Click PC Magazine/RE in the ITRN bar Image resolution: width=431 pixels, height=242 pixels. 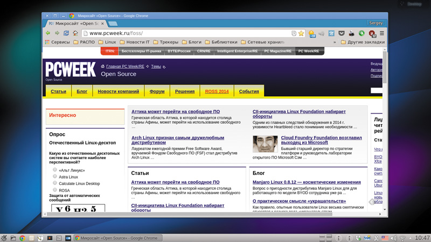[278, 51]
